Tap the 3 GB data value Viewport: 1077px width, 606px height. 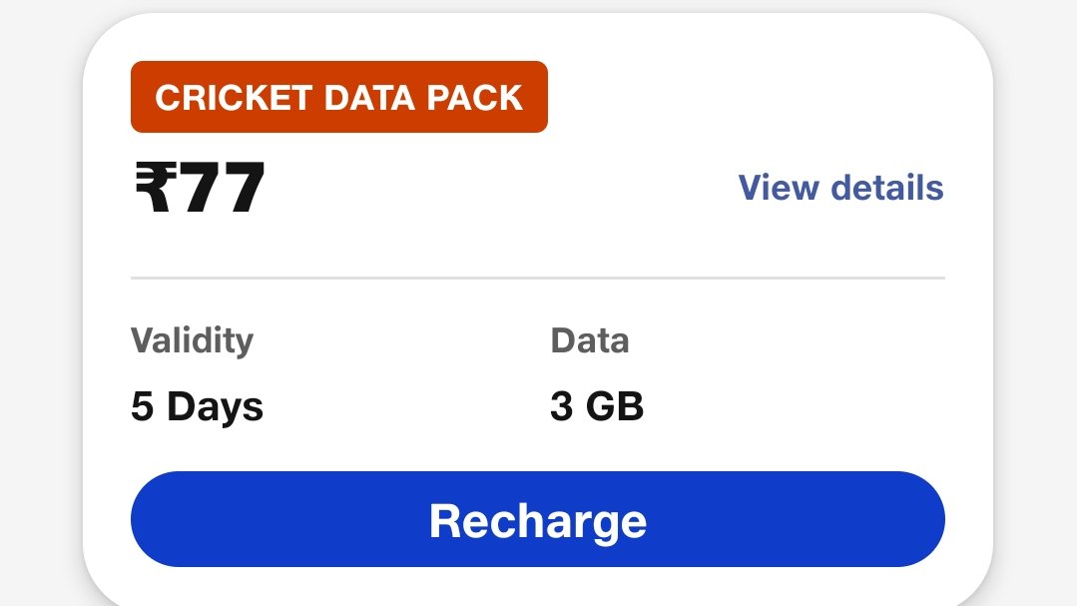pyautogui.click(x=597, y=406)
